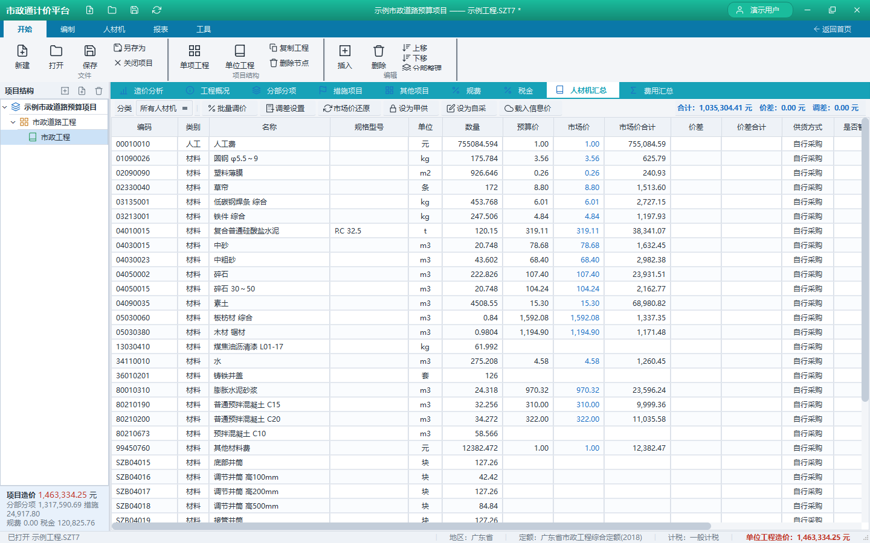
Task: Click 载入信息价 button
Action: (528, 108)
